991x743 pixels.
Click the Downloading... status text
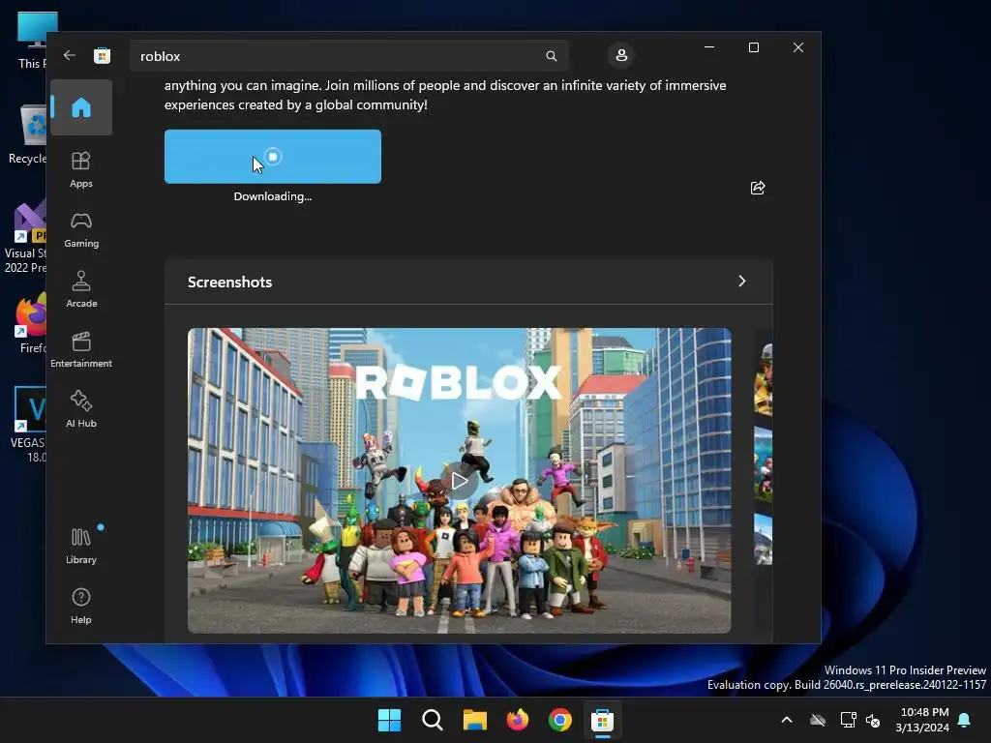(x=272, y=196)
